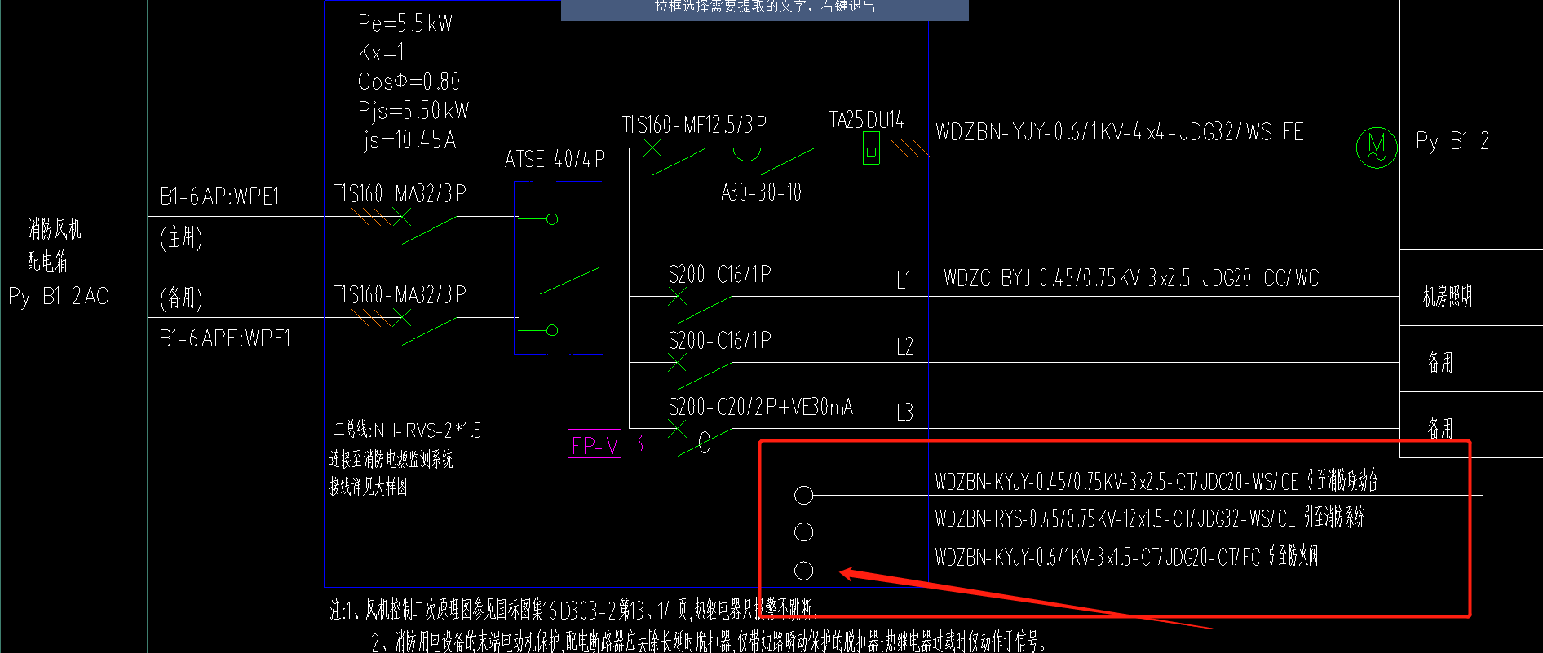Click the (主用) main supply label
Viewport: 1543px width, 653px height.
click(x=181, y=238)
